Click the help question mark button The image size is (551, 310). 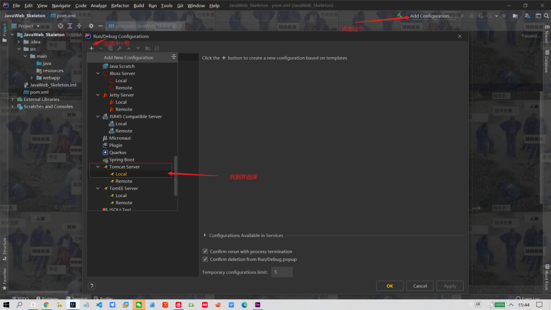[92, 286]
